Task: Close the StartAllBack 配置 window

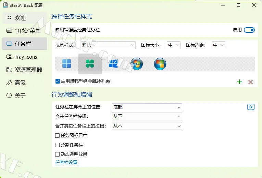Action: click(x=254, y=5)
